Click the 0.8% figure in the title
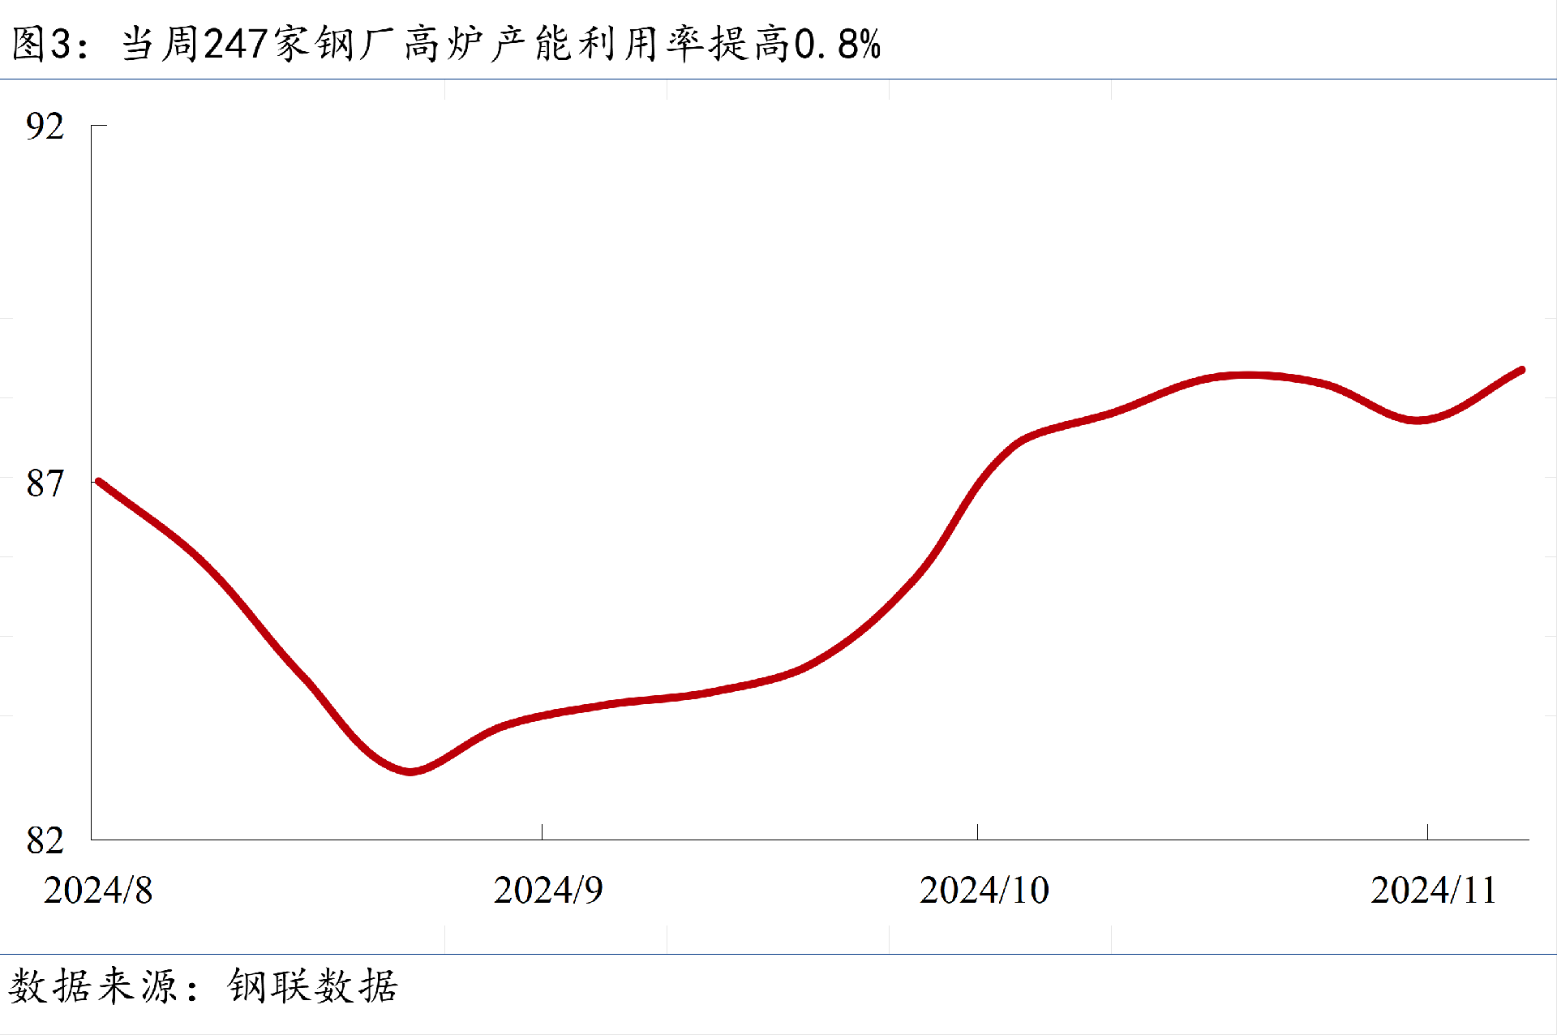1557x1035 pixels. click(x=838, y=44)
